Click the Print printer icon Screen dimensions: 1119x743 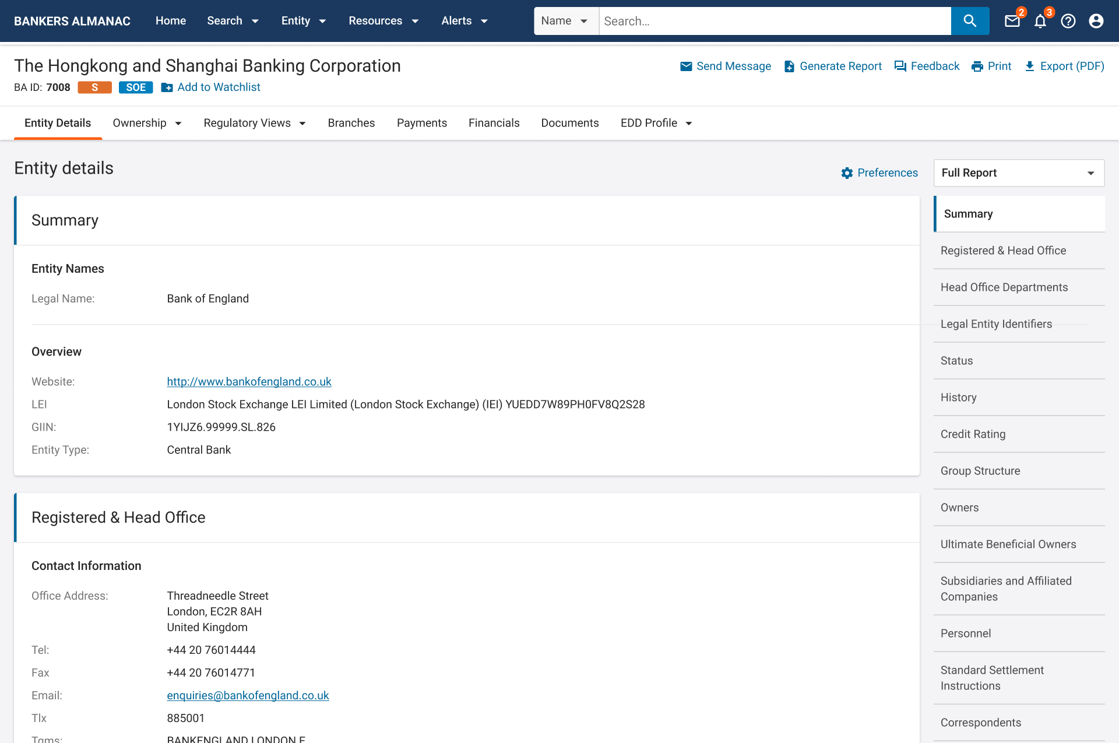(x=977, y=66)
